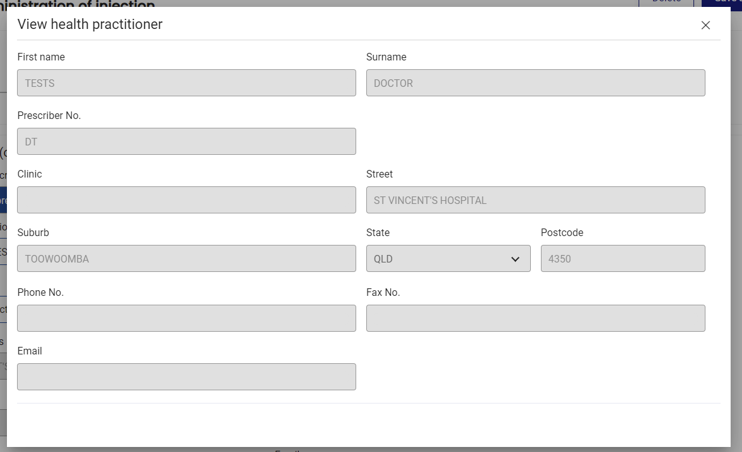
Task: Click the Postcode field showing 4350
Action: 623,259
